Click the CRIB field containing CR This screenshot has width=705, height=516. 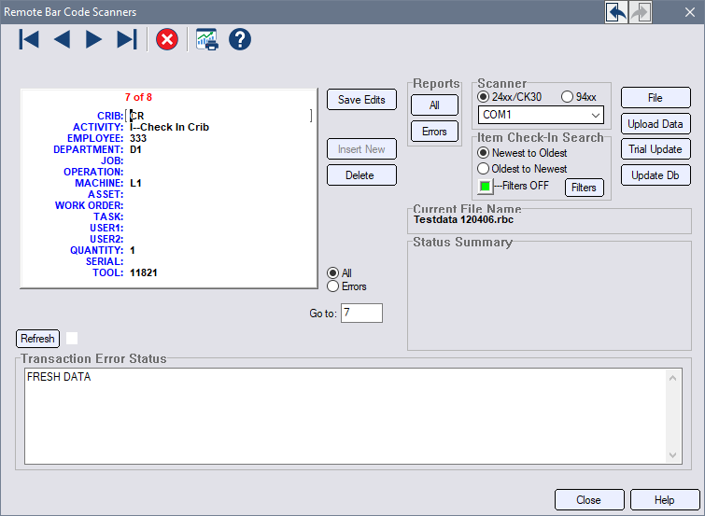click(219, 116)
